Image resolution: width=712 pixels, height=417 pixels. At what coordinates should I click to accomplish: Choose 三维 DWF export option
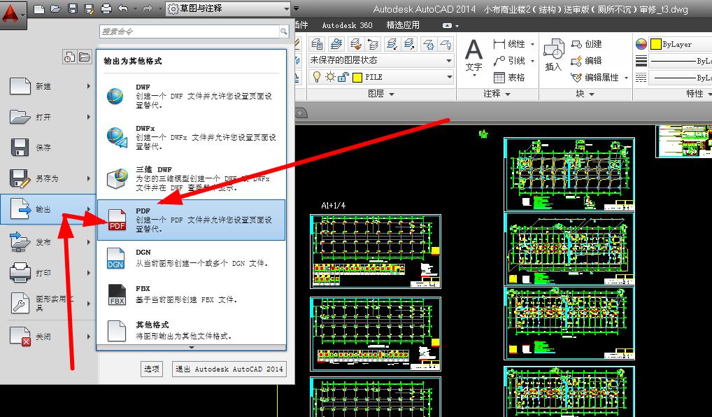tap(191, 178)
